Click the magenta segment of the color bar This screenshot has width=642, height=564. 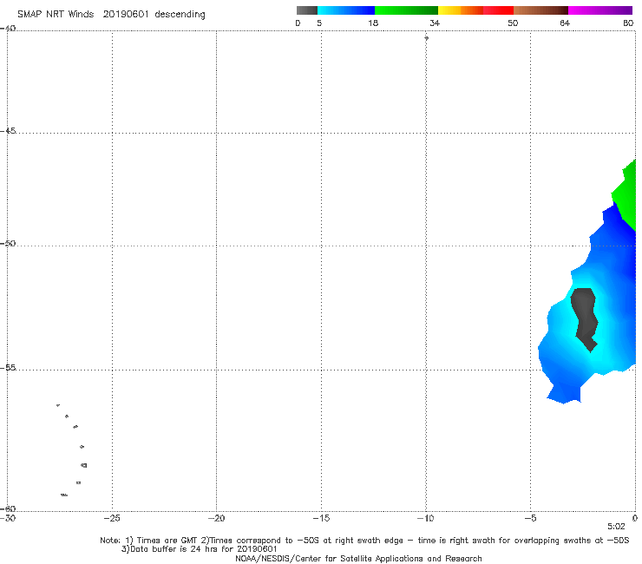[x=600, y=10]
